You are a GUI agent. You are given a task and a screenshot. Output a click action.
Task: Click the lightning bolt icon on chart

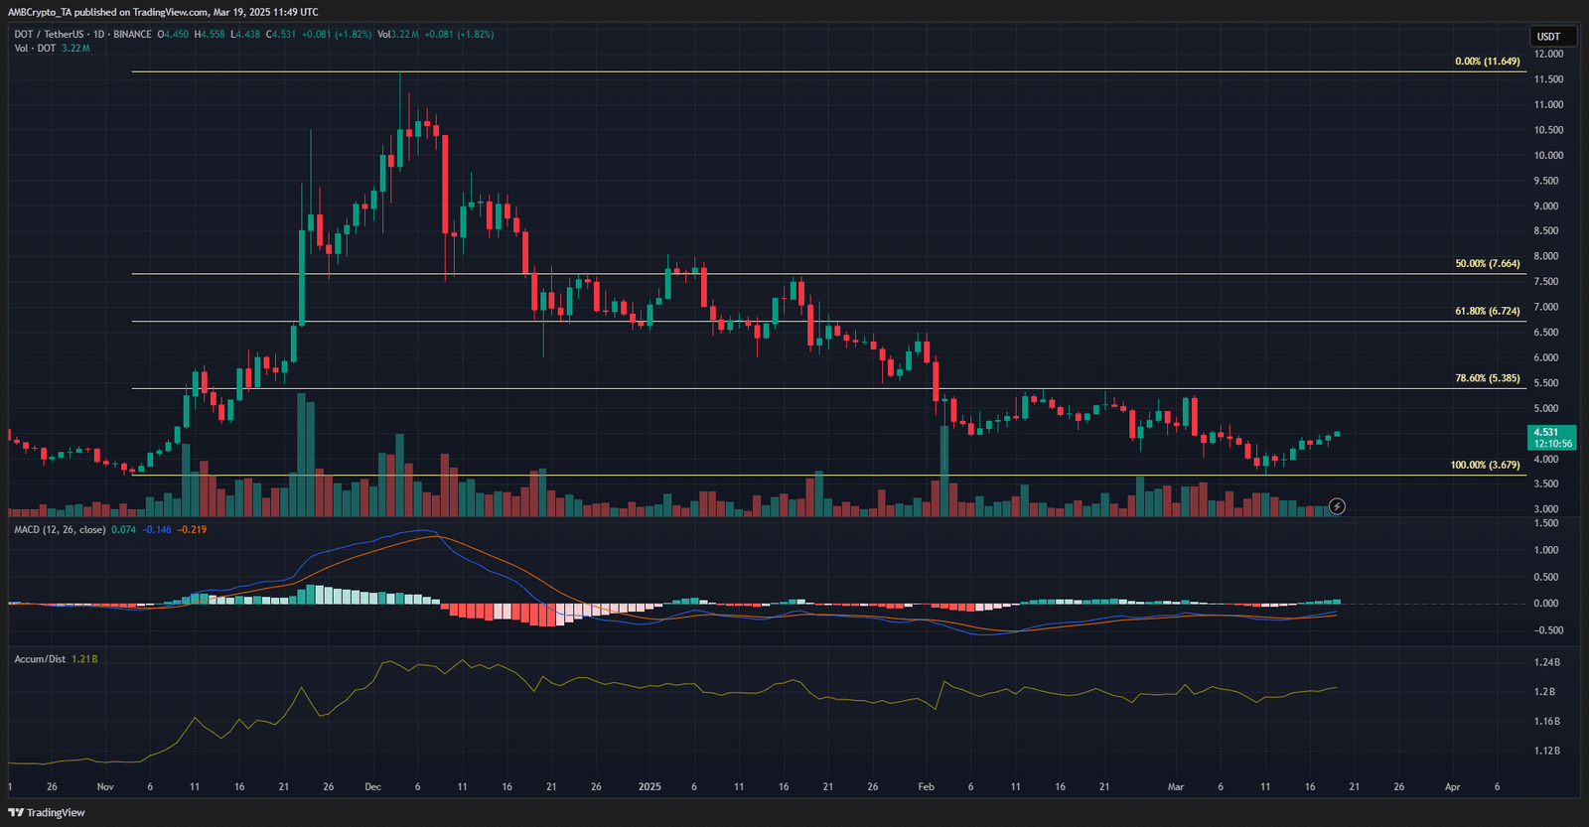tap(1337, 507)
